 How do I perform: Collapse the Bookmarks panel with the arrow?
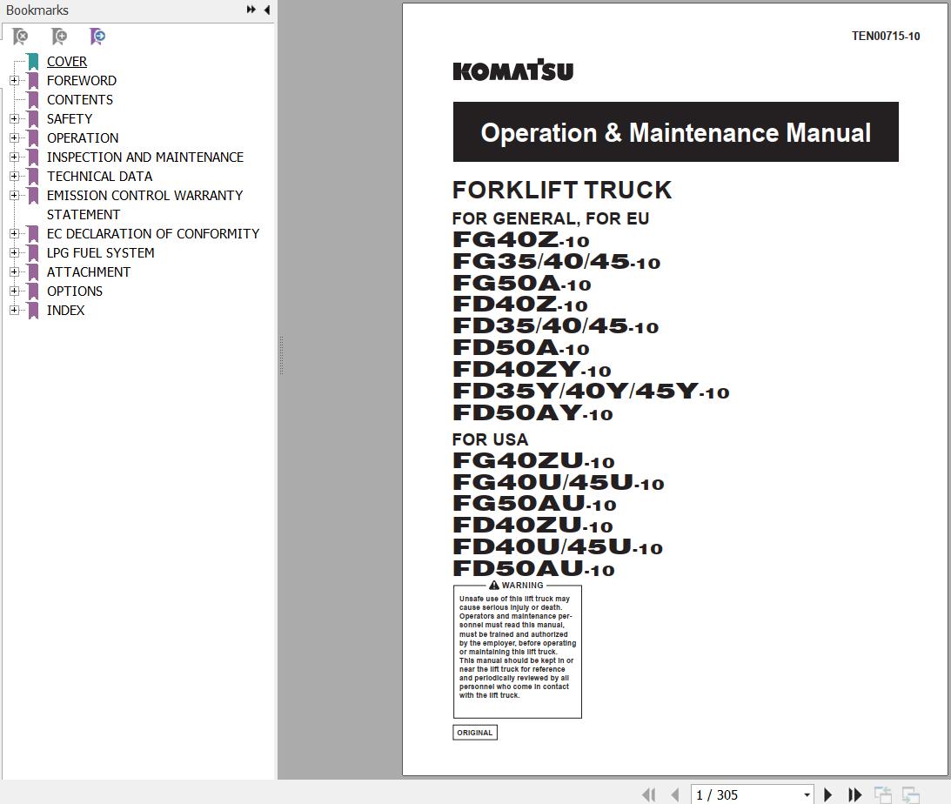click(x=267, y=10)
